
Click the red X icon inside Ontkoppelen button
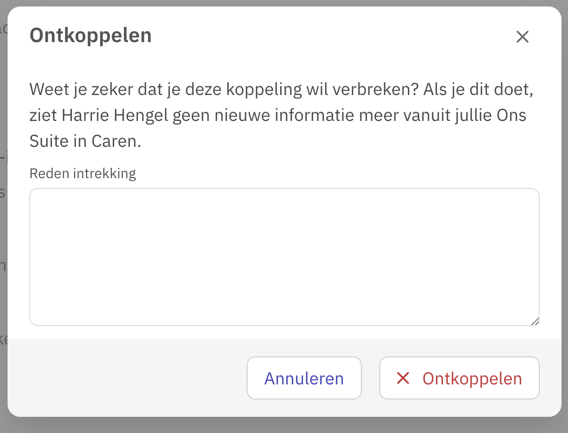(x=403, y=378)
